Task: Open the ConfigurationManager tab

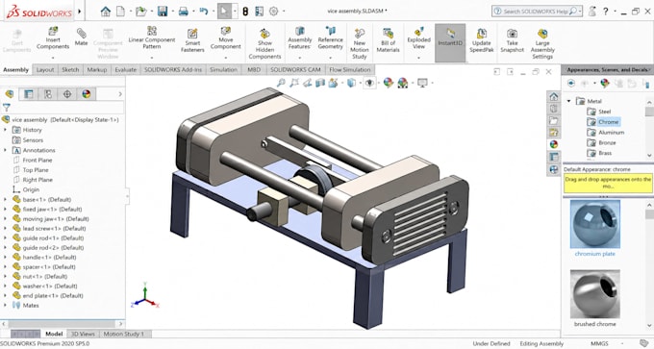Action: 48,94
